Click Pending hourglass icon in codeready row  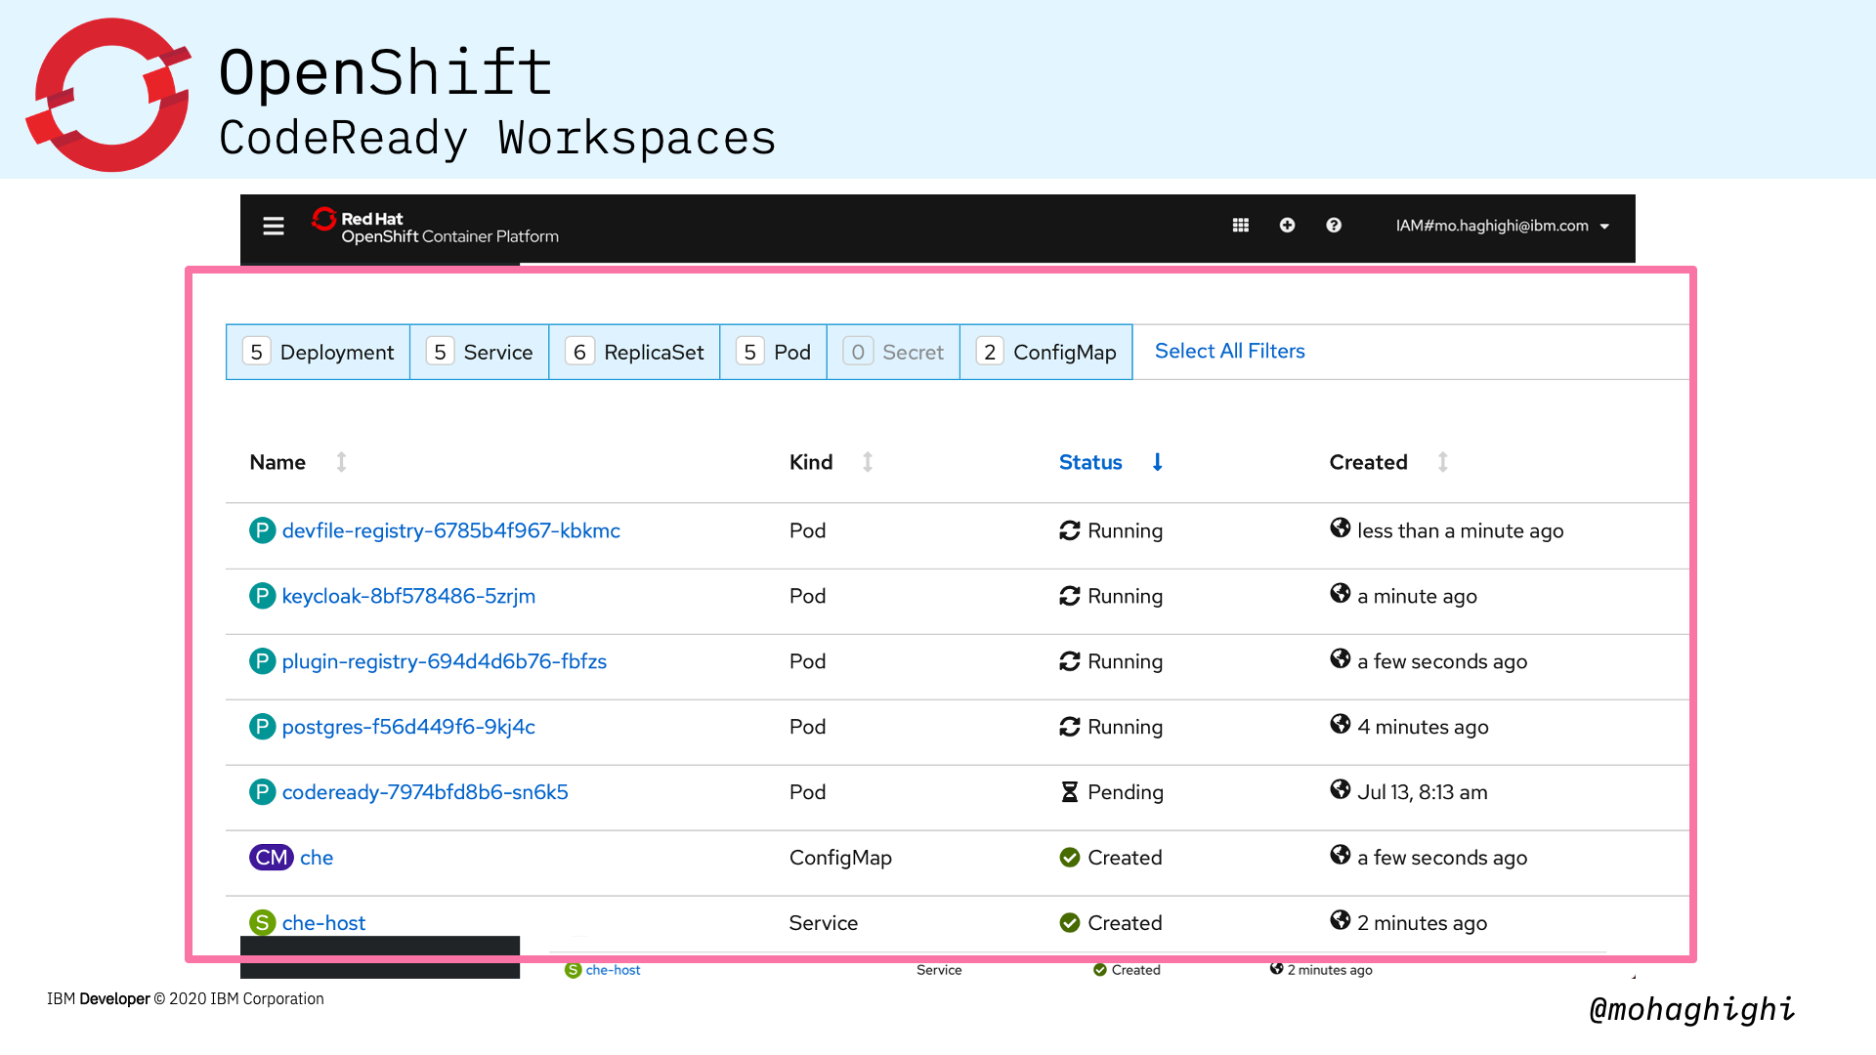[1070, 792]
